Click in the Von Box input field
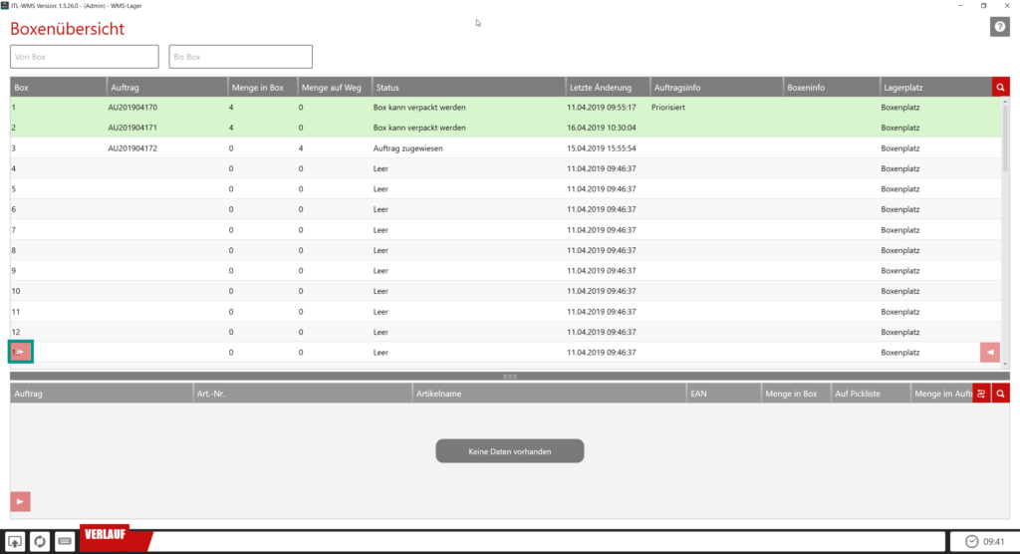Viewport: 1020px width, 554px height. (x=85, y=57)
